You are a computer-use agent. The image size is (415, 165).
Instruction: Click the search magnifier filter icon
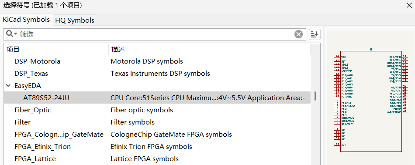coord(10,34)
